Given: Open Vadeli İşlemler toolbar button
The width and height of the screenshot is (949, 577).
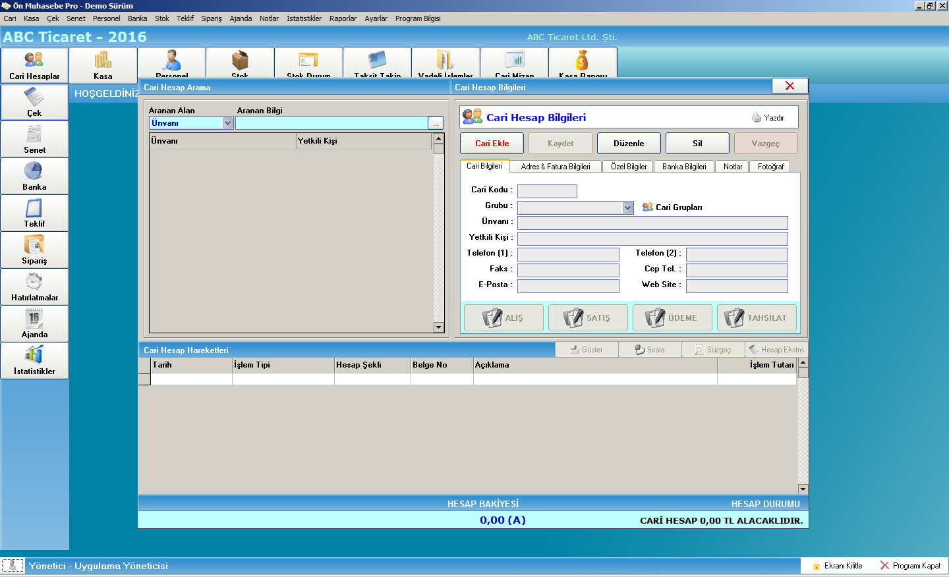Looking at the screenshot, I should 446,63.
